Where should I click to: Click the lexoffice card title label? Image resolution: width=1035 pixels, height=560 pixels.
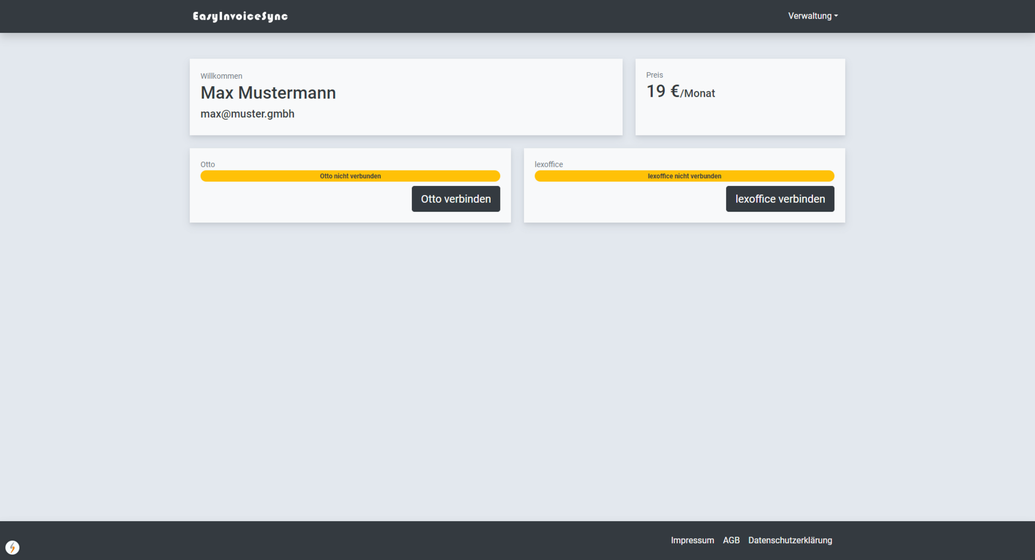(548, 164)
